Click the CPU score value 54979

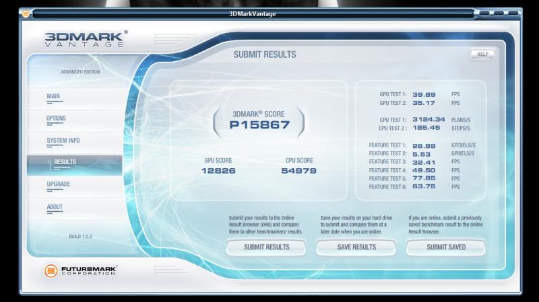click(x=298, y=171)
